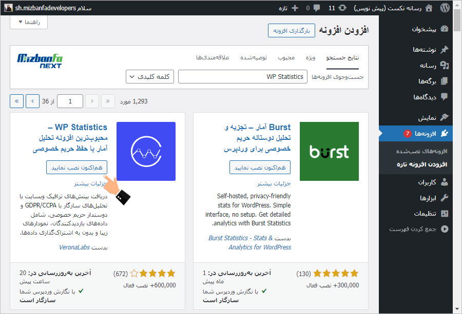The image size is (462, 314).
Task: Click the wrench icon for ابزارها
Action: tap(445, 198)
